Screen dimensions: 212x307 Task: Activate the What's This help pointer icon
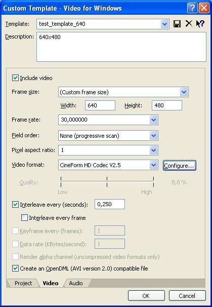(200, 24)
